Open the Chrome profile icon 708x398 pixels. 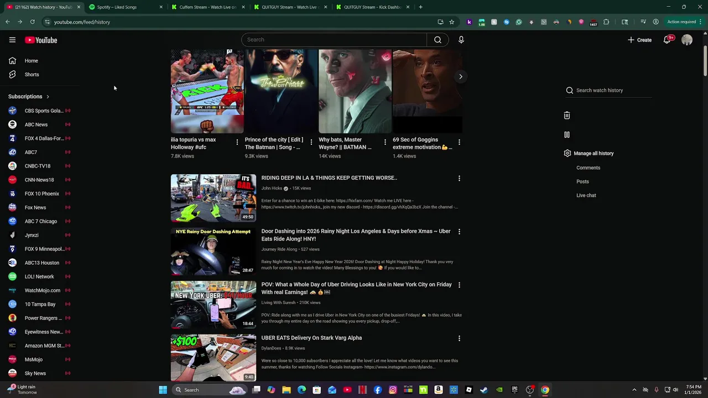click(x=655, y=22)
